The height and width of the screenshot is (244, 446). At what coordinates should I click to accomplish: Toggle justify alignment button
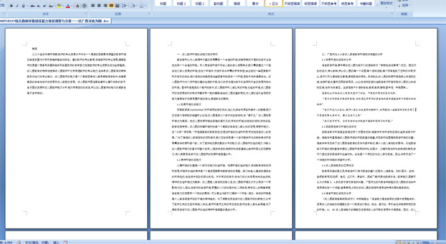click(111, 5)
